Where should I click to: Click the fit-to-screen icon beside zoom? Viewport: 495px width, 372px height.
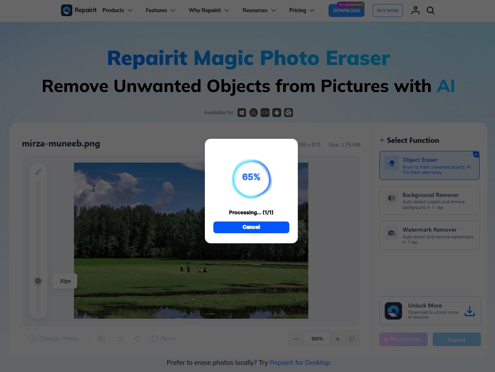click(x=352, y=339)
